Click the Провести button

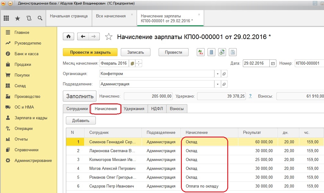174,52
